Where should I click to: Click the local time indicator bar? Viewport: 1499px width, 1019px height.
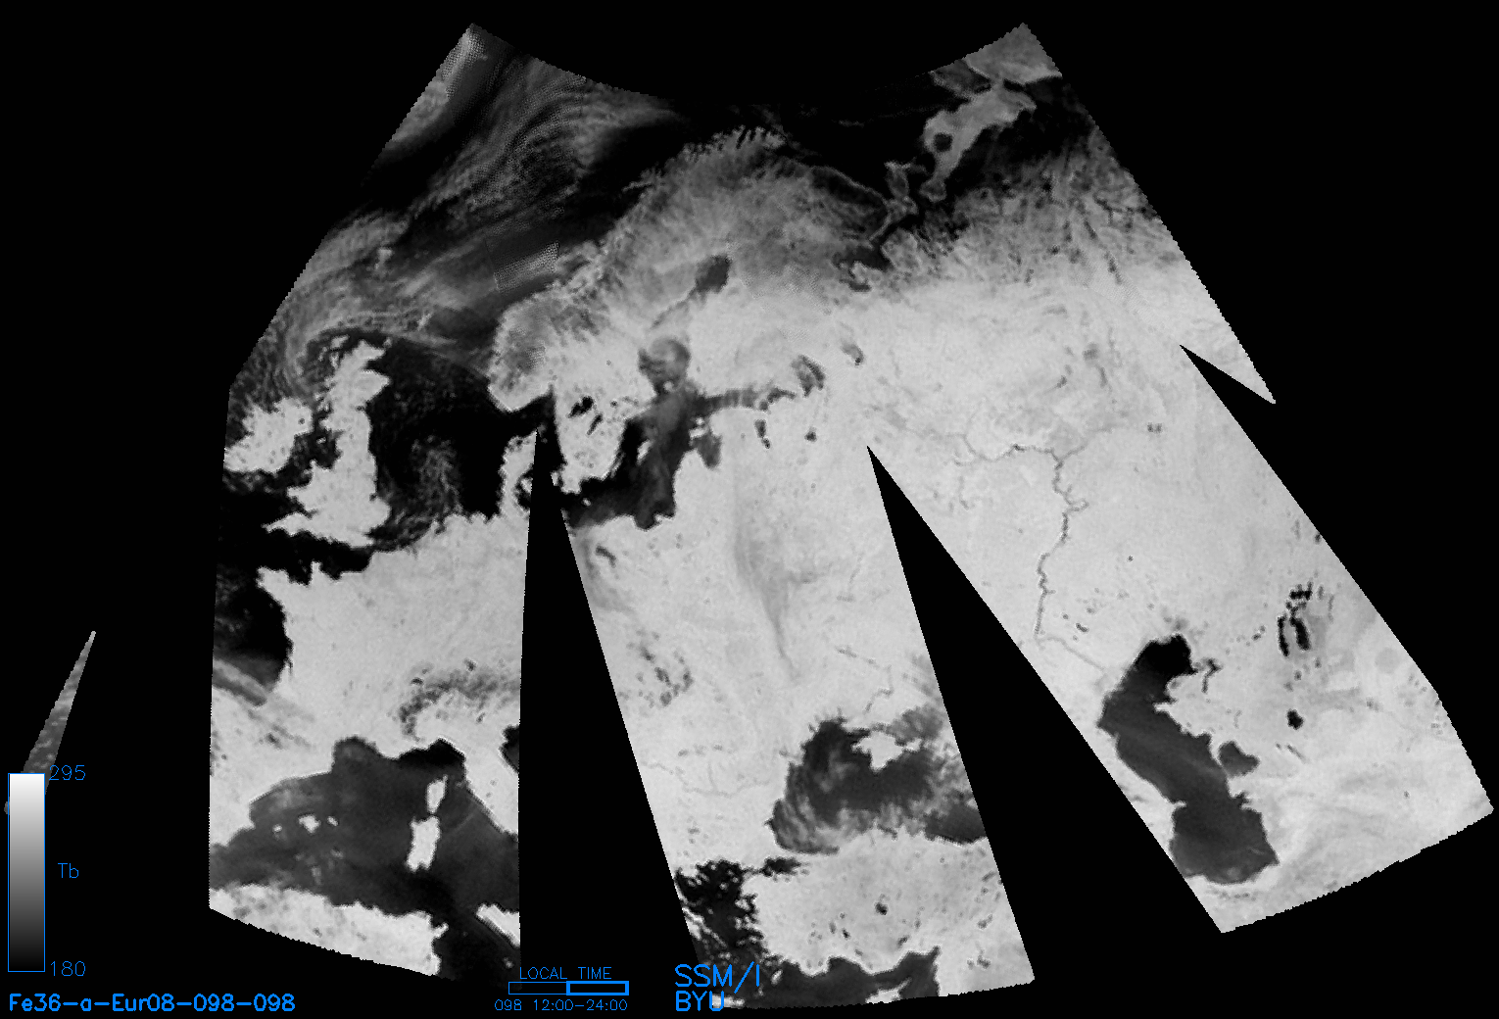point(568,988)
